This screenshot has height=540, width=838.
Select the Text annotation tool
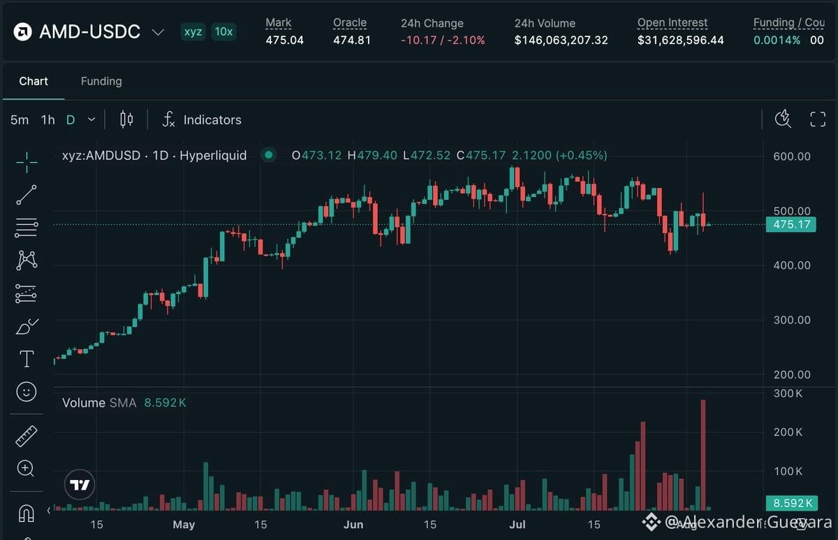pos(27,359)
